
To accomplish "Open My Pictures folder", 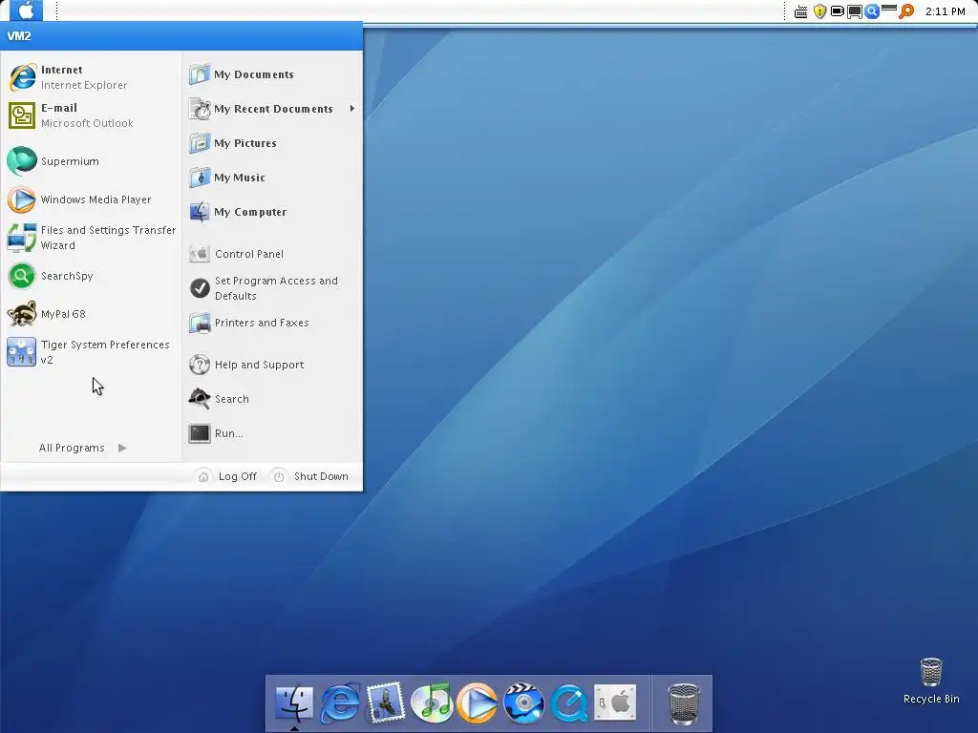I will [x=272, y=143].
